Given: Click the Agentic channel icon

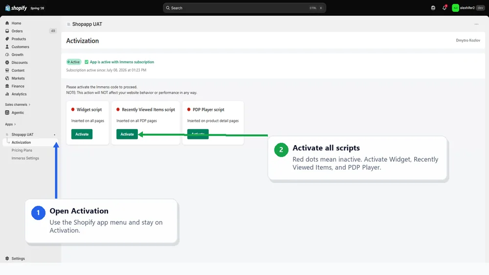Looking at the screenshot, I should coord(7,112).
